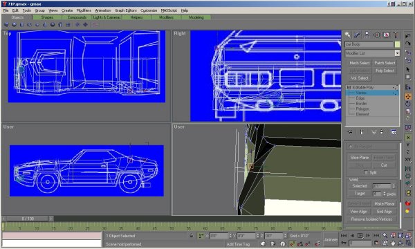Switch to the Lights & Cameras tab

point(107,17)
